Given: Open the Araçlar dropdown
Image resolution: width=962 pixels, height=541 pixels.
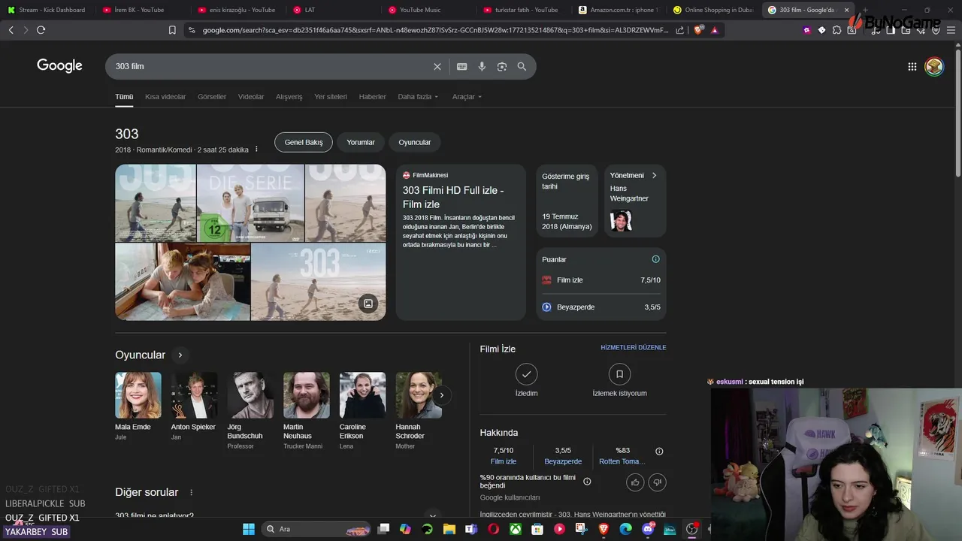Looking at the screenshot, I should 467,97.
